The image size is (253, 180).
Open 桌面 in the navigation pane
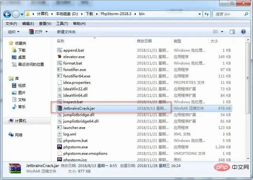pyautogui.click(x=21, y=57)
